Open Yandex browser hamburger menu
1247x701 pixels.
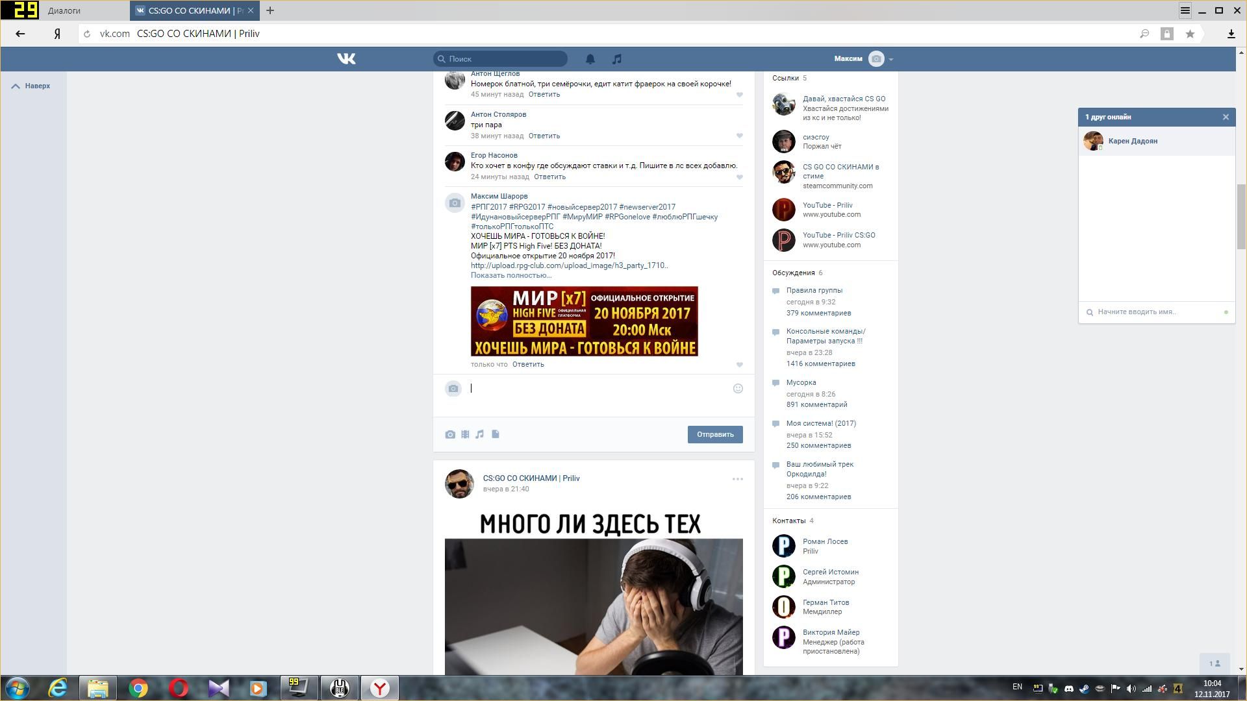click(1185, 10)
